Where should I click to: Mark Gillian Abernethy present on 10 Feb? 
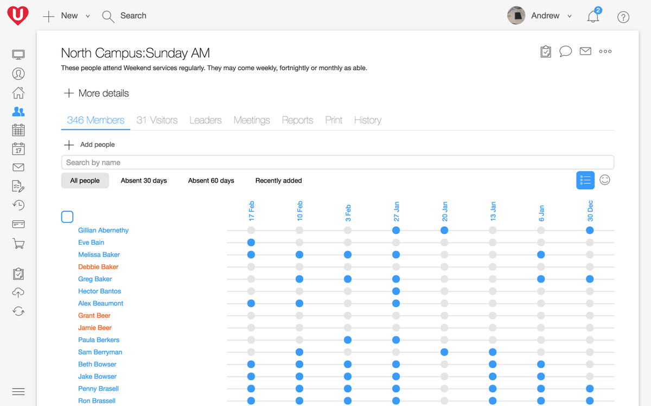click(x=299, y=231)
